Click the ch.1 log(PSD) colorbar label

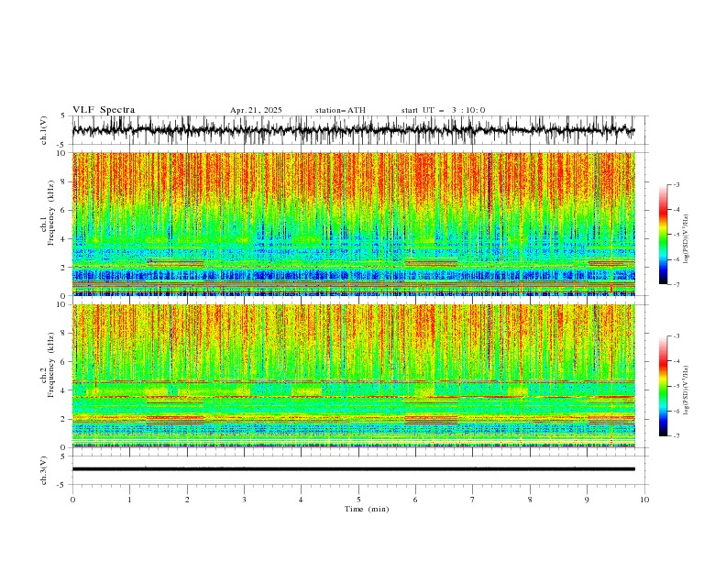(687, 238)
